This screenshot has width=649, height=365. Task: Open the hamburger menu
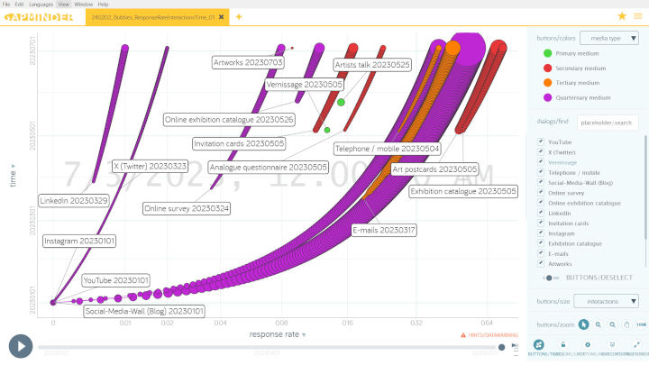point(637,16)
